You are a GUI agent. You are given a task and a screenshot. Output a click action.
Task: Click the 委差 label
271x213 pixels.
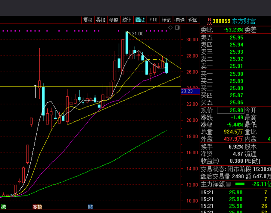[251, 30]
